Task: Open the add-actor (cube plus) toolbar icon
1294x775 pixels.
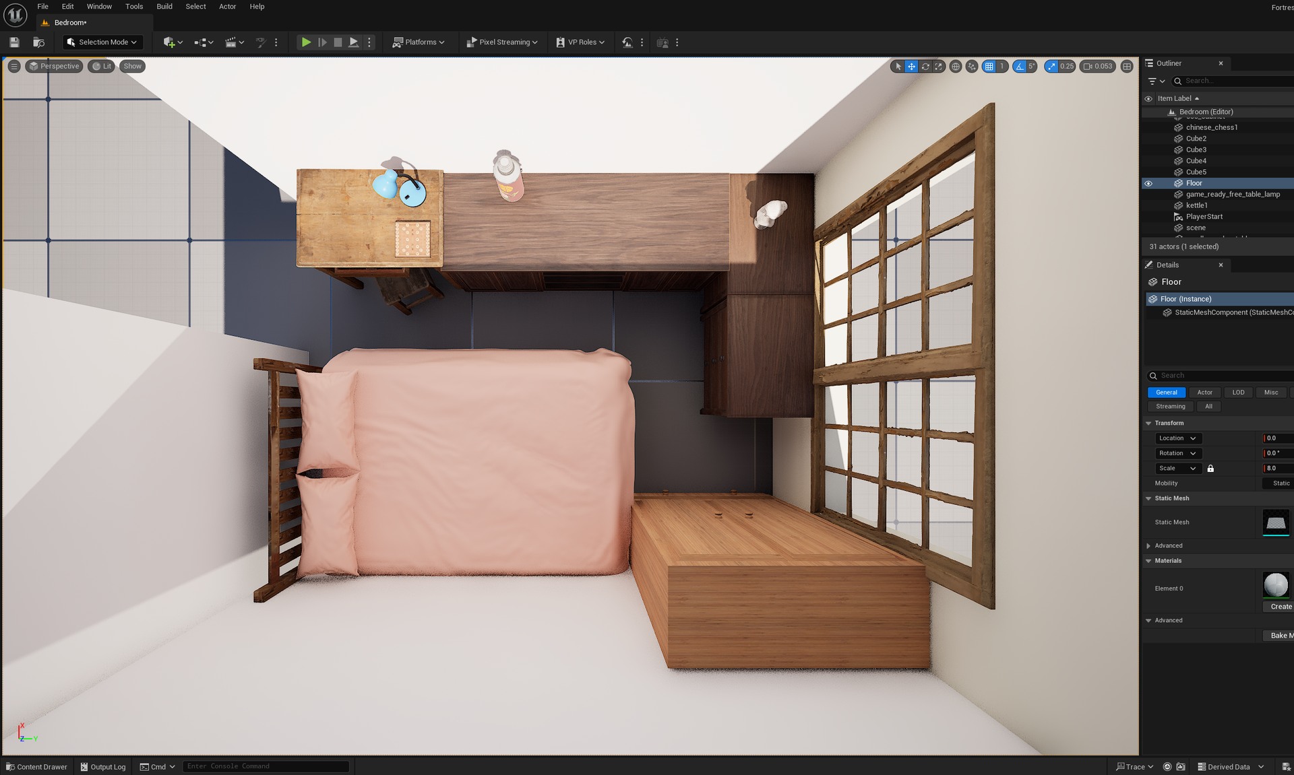Action: 173,42
